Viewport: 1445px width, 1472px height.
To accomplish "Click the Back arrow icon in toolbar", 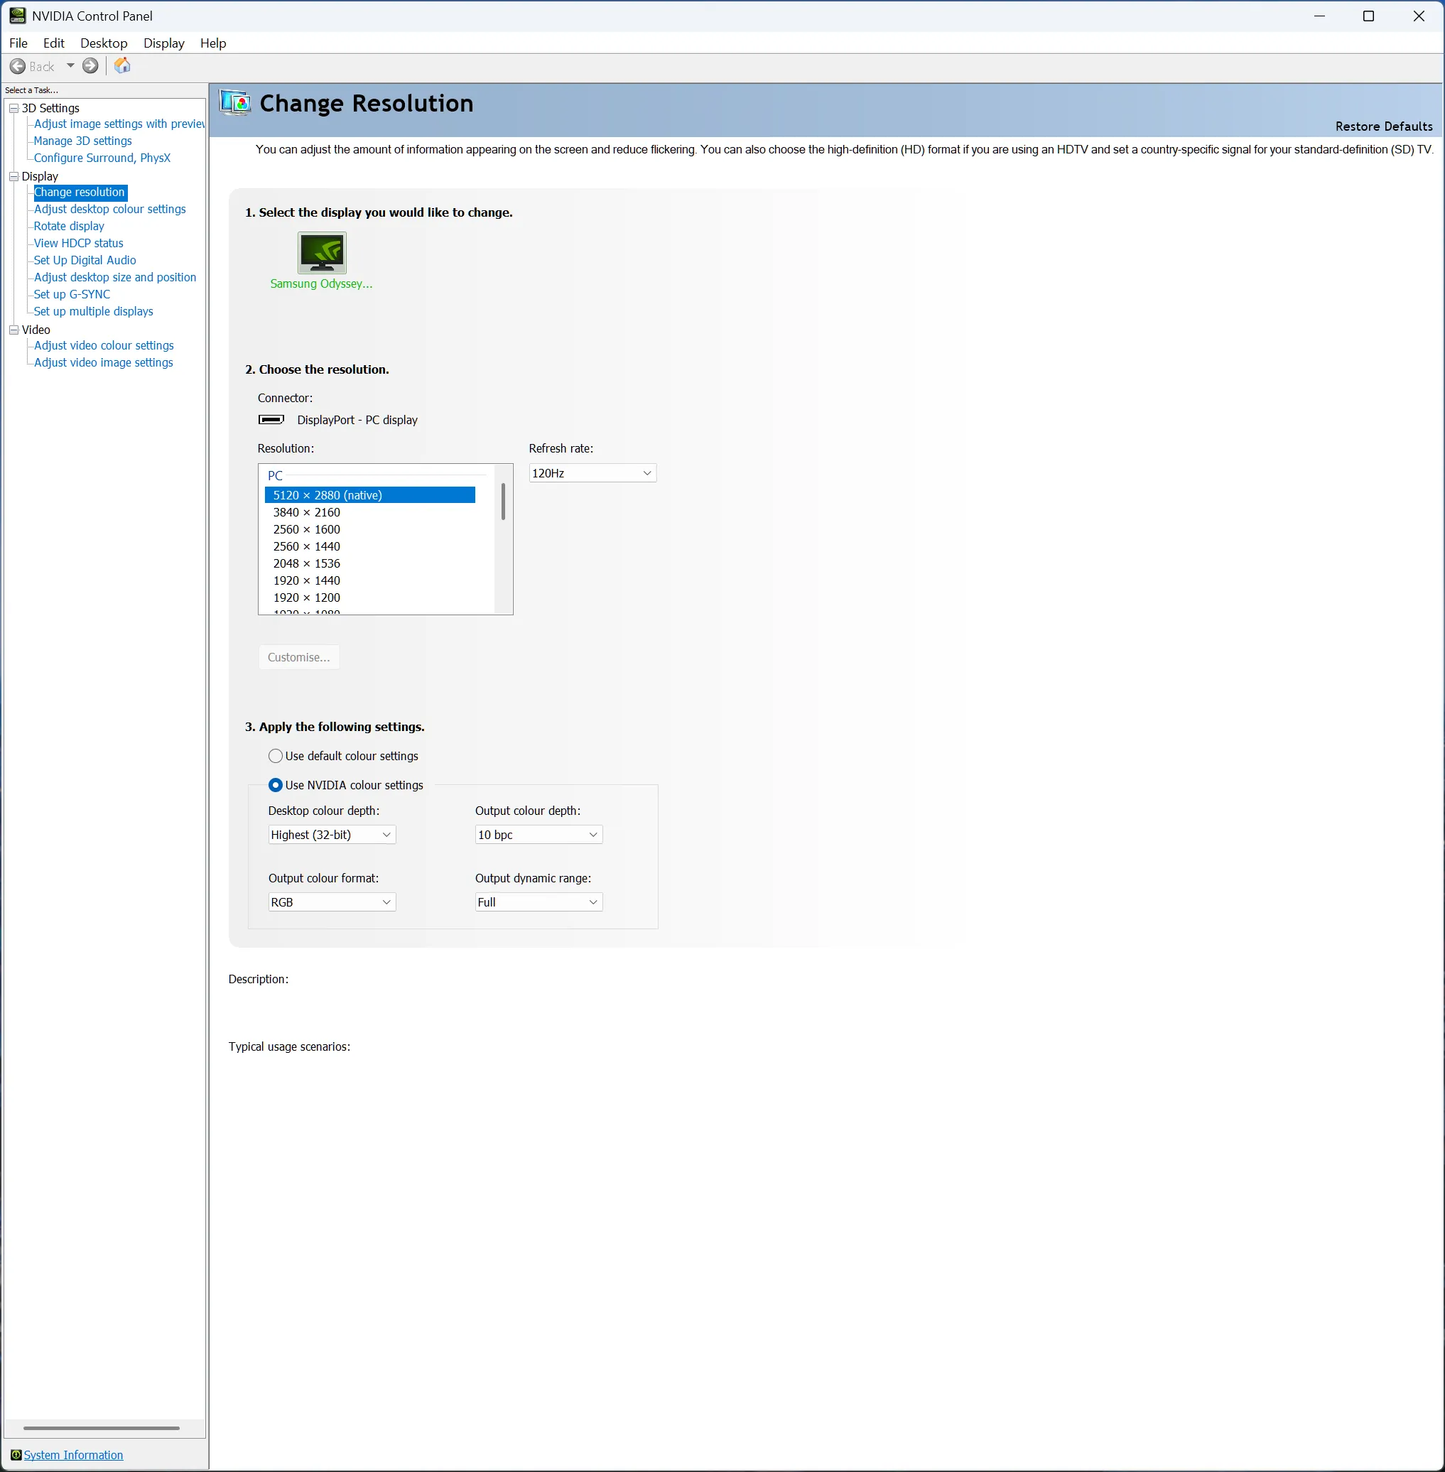I will pos(18,67).
